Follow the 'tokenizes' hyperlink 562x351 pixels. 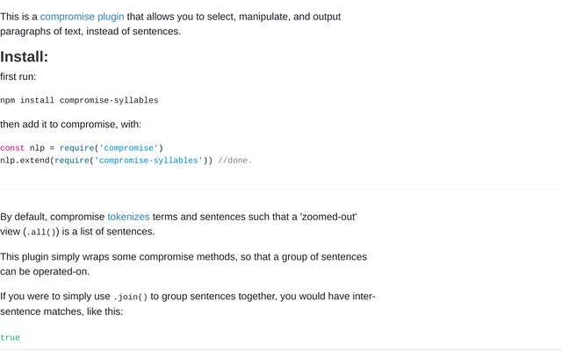click(x=128, y=217)
